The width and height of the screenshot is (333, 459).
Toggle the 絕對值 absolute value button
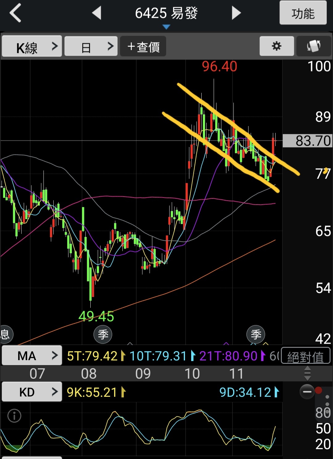[306, 356]
